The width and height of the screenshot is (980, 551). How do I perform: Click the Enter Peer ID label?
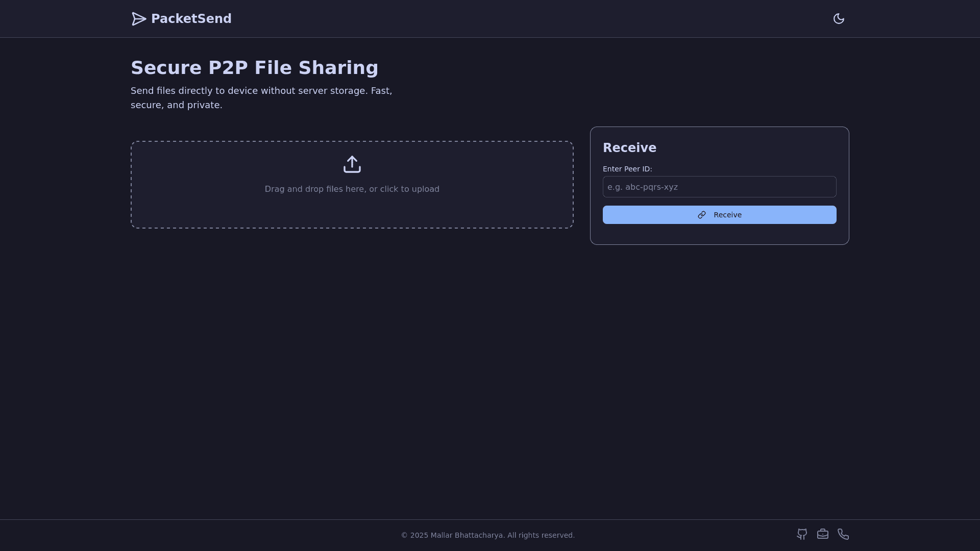(x=627, y=169)
